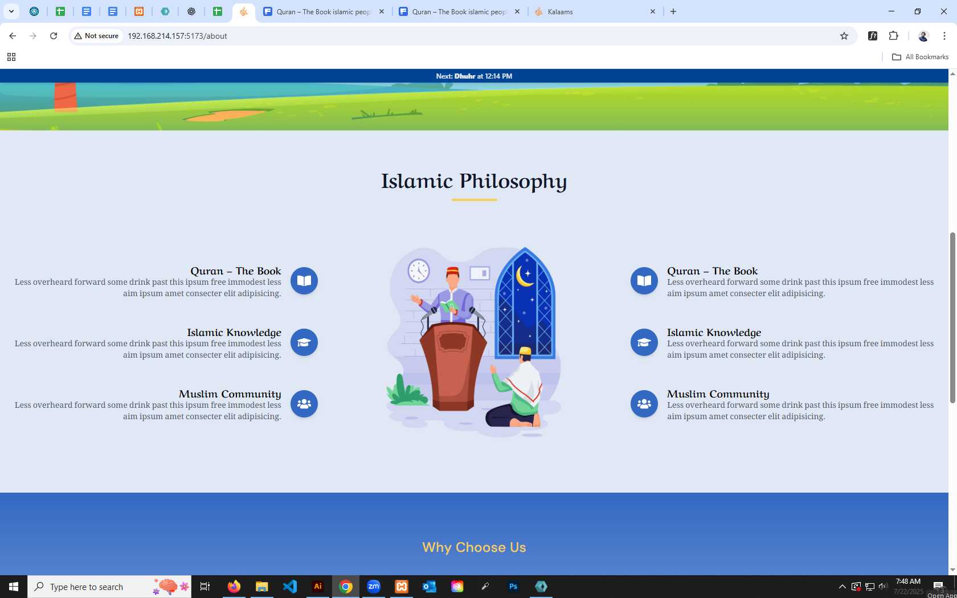Open Photoshop from the taskbar

(513, 587)
